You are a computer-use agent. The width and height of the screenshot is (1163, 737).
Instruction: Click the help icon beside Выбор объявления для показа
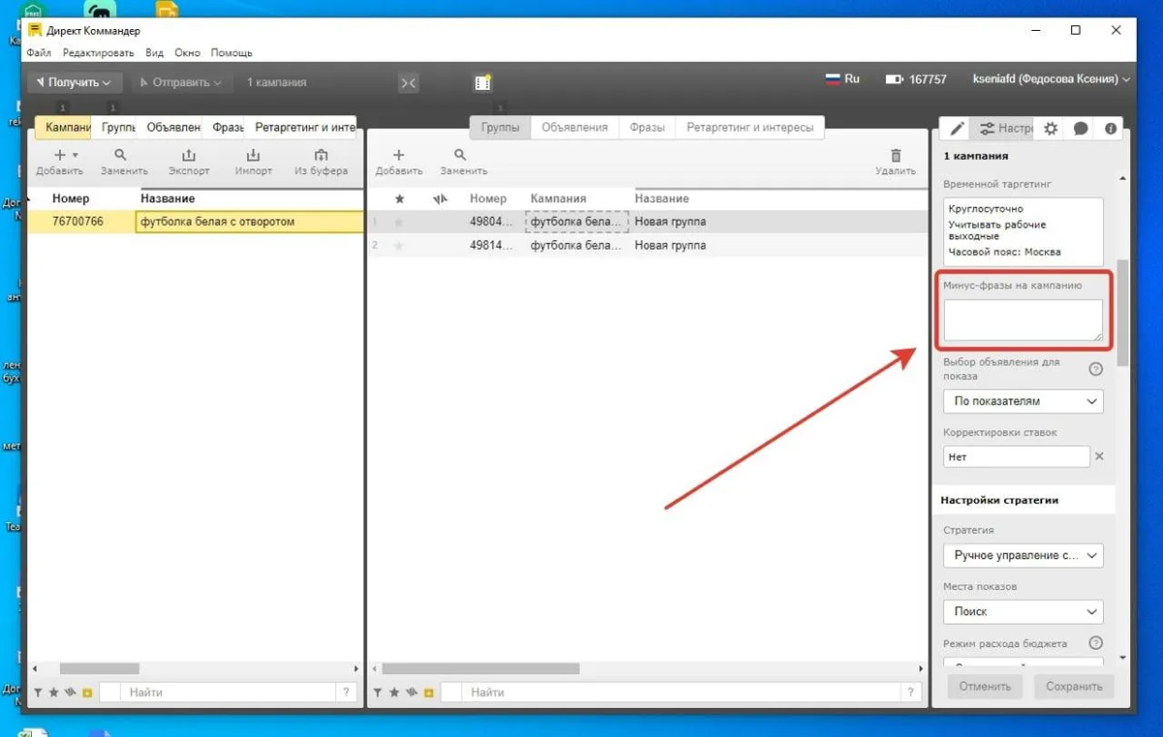[x=1096, y=369]
